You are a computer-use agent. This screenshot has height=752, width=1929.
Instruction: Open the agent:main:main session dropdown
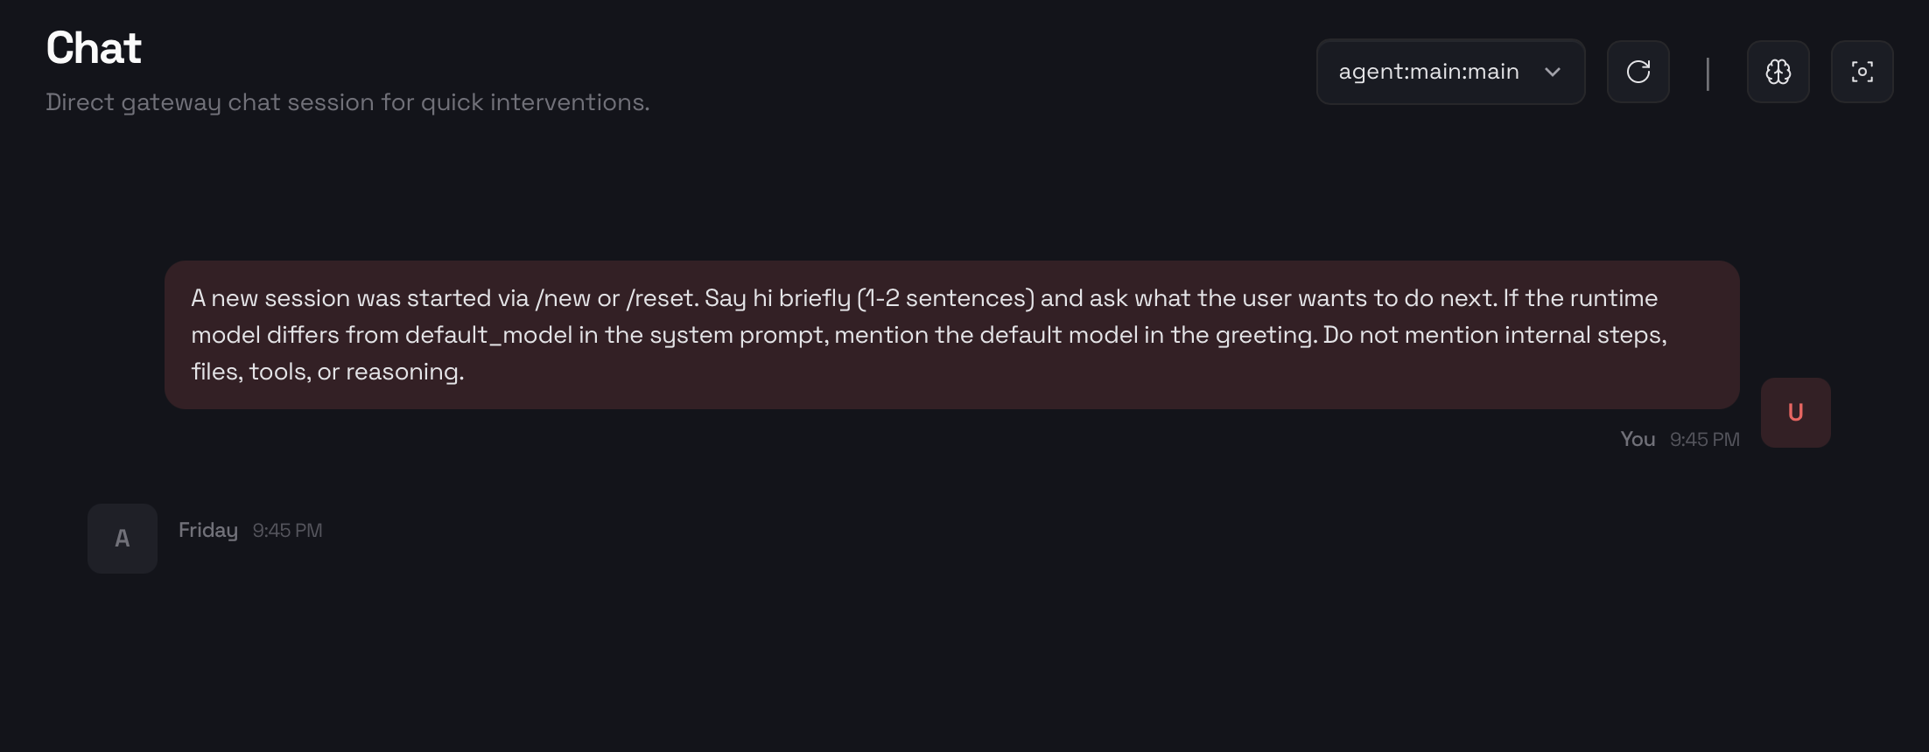click(x=1449, y=72)
